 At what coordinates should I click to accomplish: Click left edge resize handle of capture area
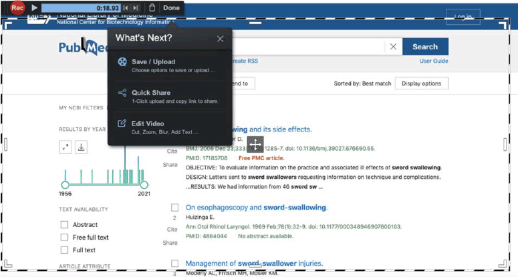click(x=5, y=144)
